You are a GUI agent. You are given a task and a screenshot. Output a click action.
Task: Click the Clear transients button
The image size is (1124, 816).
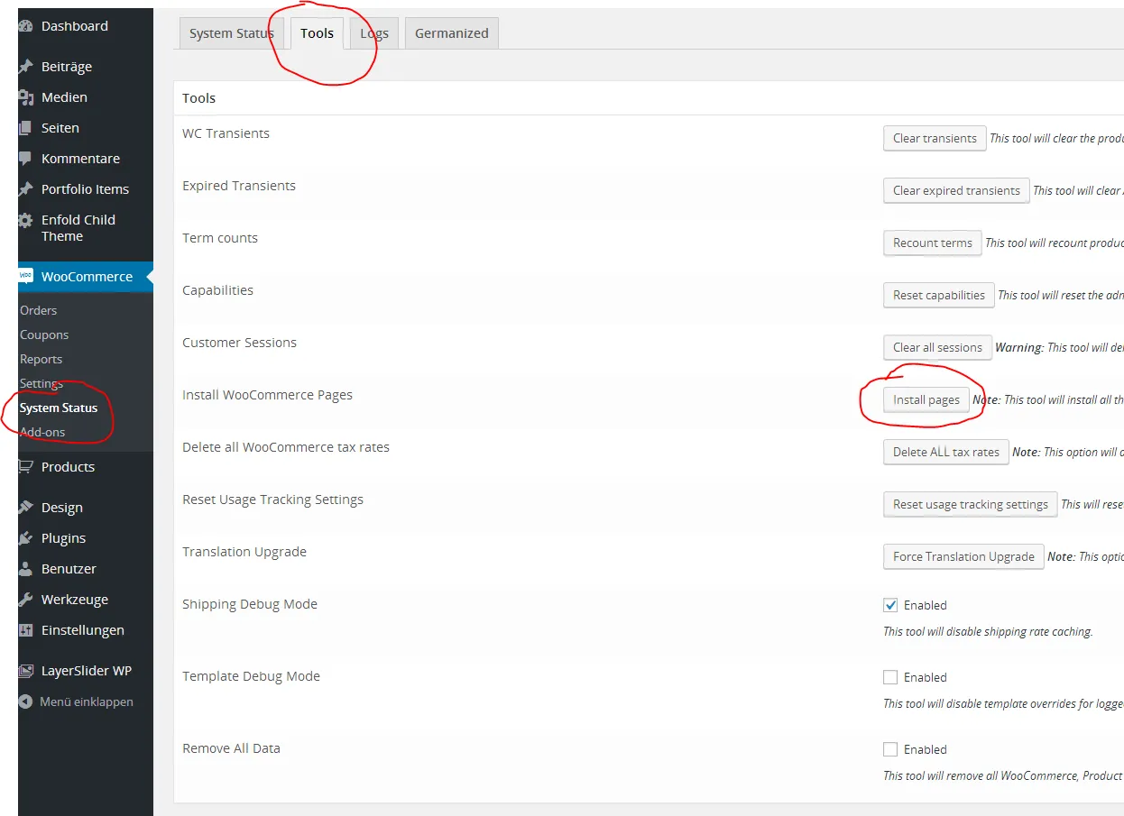(x=935, y=138)
